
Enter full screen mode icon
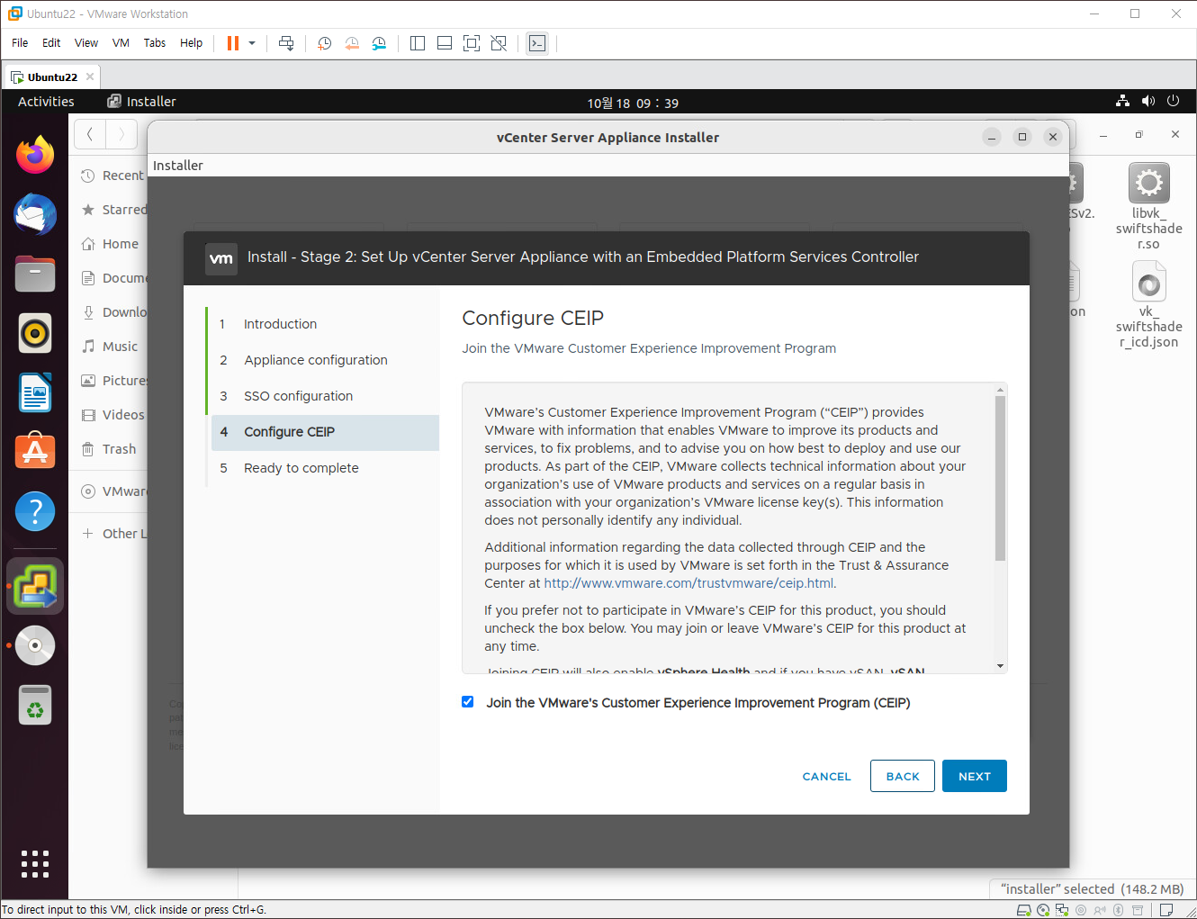pos(472,43)
